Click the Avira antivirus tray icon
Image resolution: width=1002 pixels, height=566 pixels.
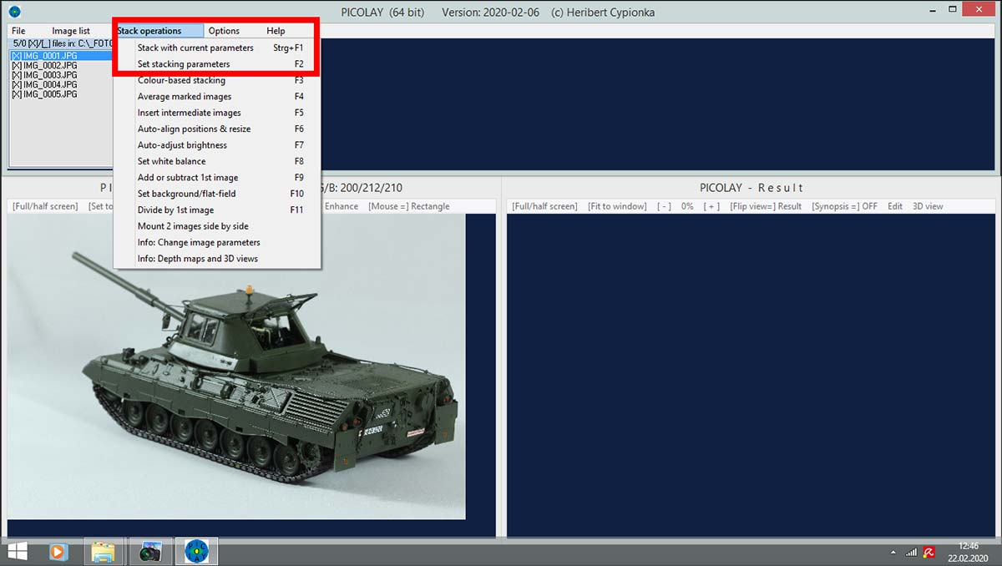click(928, 552)
